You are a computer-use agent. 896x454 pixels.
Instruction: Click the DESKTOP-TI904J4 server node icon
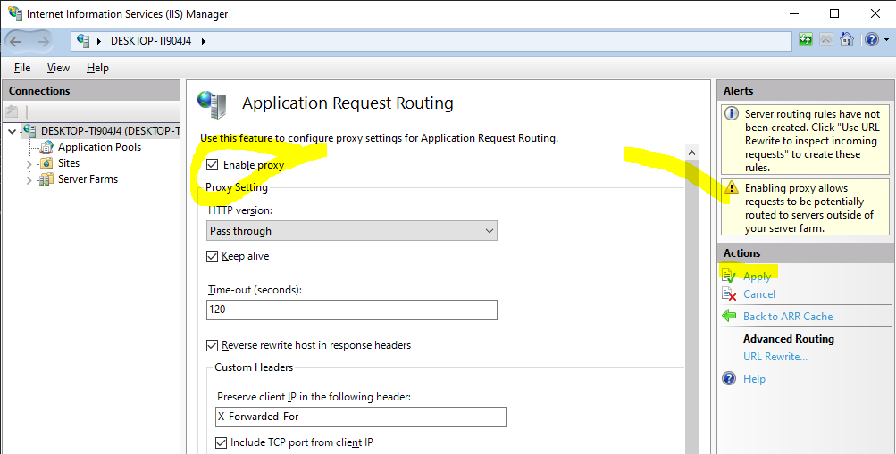point(29,130)
